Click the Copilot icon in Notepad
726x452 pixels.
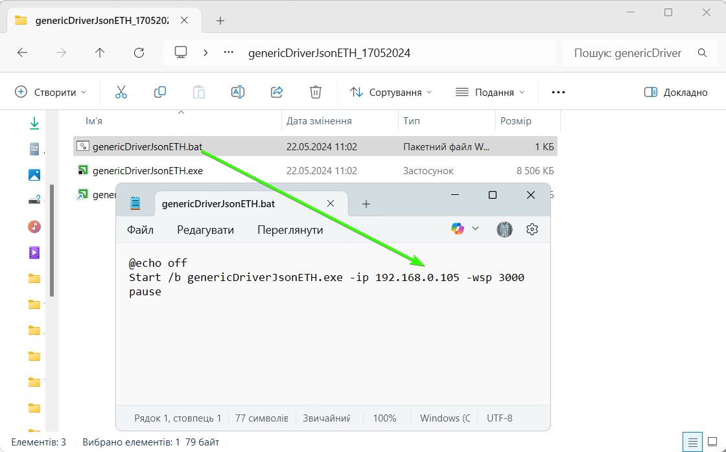458,229
